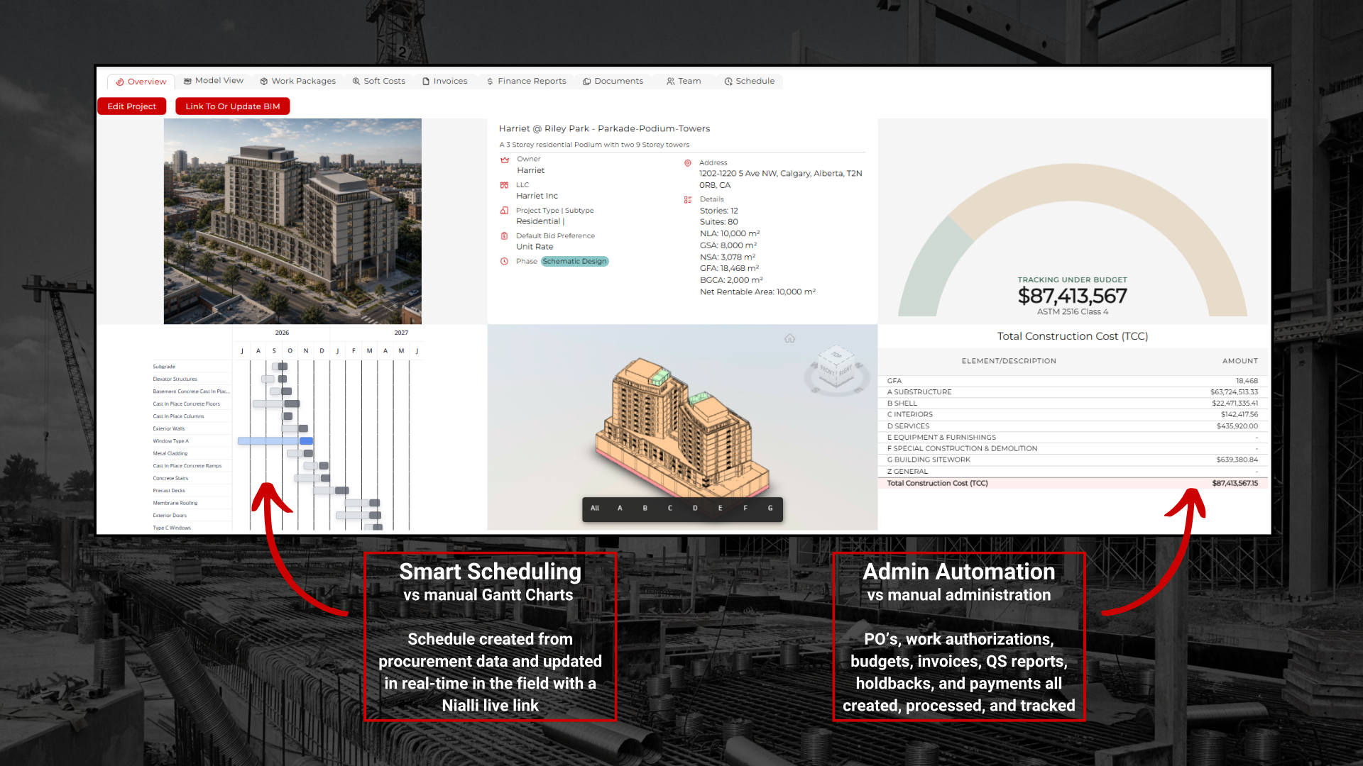This screenshot has height=766, width=1363.
Task: Click the Address pin icon
Action: [687, 163]
